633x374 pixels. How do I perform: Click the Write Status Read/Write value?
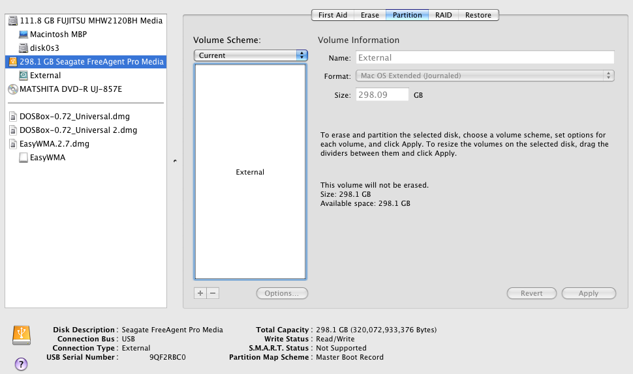point(335,339)
